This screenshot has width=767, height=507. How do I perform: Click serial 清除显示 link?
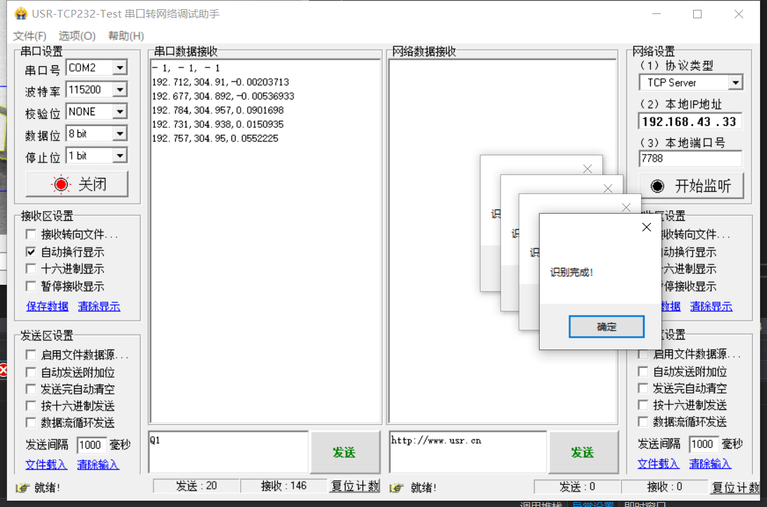tap(99, 307)
